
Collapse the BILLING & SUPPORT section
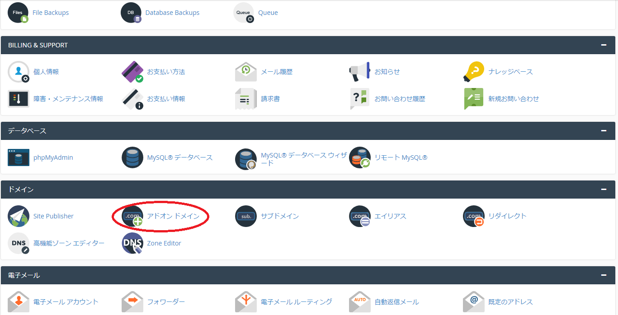pyautogui.click(x=603, y=45)
